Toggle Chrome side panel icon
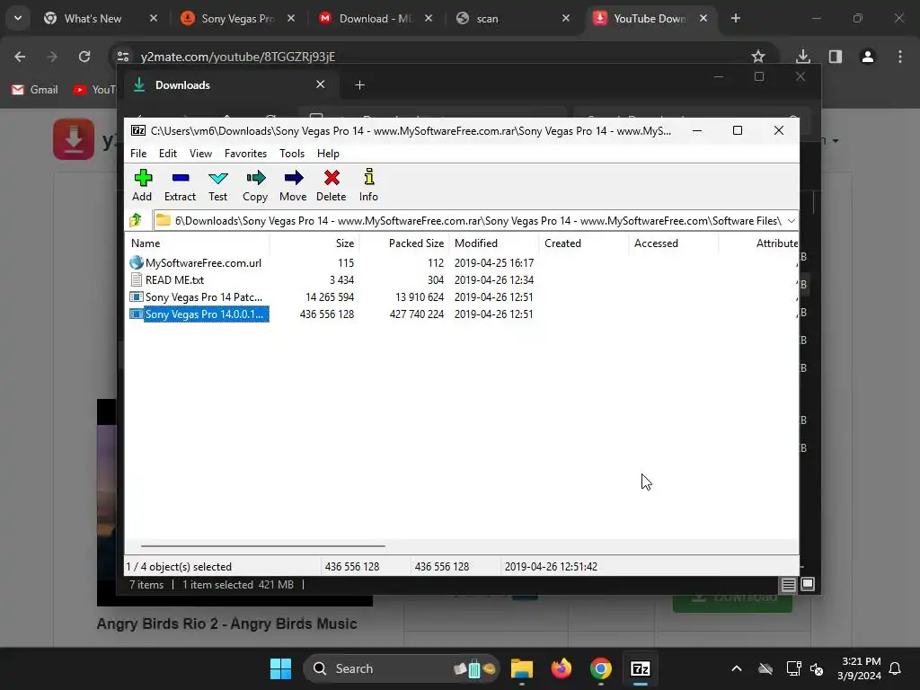This screenshot has width=920, height=690. (836, 57)
